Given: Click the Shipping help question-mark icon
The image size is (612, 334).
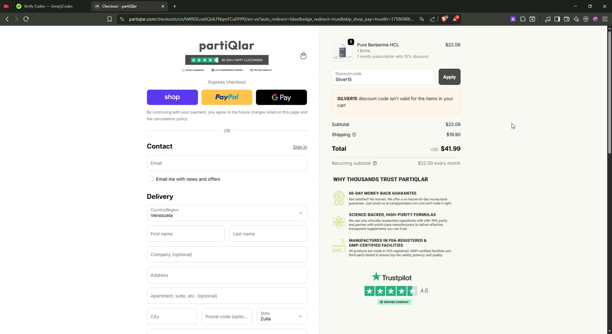Looking at the screenshot, I should 354,135.
